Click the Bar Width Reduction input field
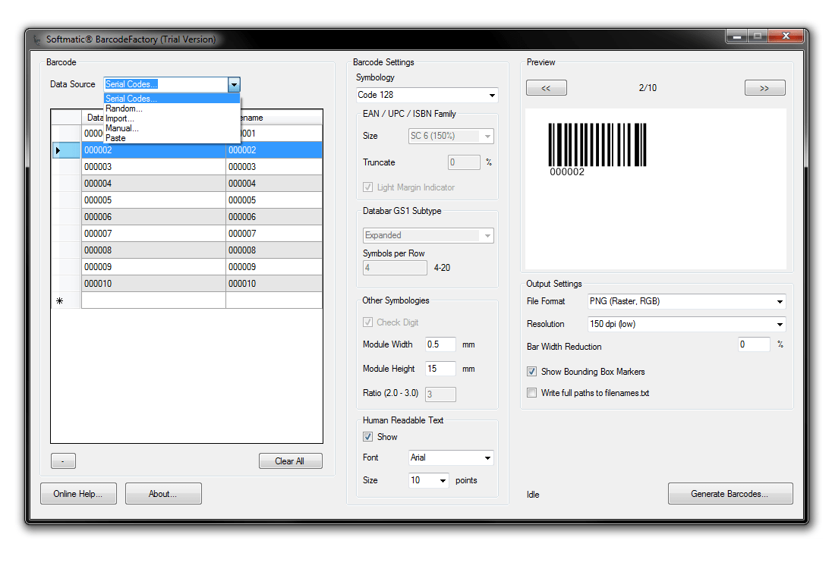 tap(754, 344)
